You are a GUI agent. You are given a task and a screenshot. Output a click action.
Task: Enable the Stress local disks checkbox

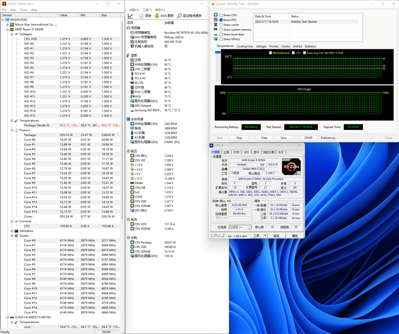221,34
